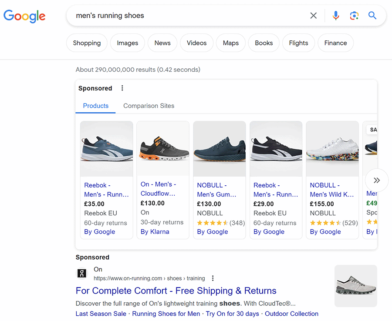Image resolution: width=392 pixels, height=321 pixels.
Task: Open the News filter chip
Action: point(162,43)
